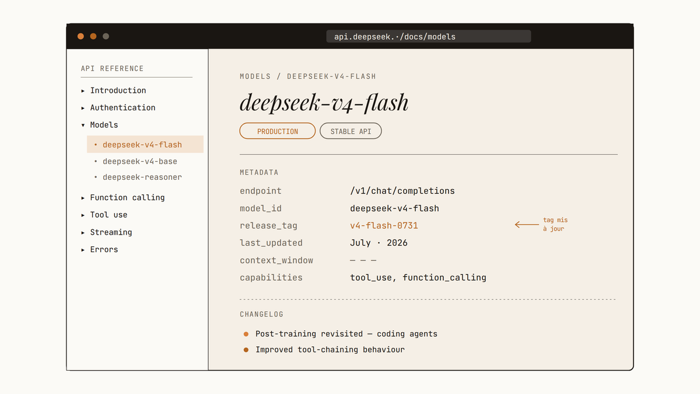Select deepseek-reasoner in sidebar

pyautogui.click(x=142, y=177)
